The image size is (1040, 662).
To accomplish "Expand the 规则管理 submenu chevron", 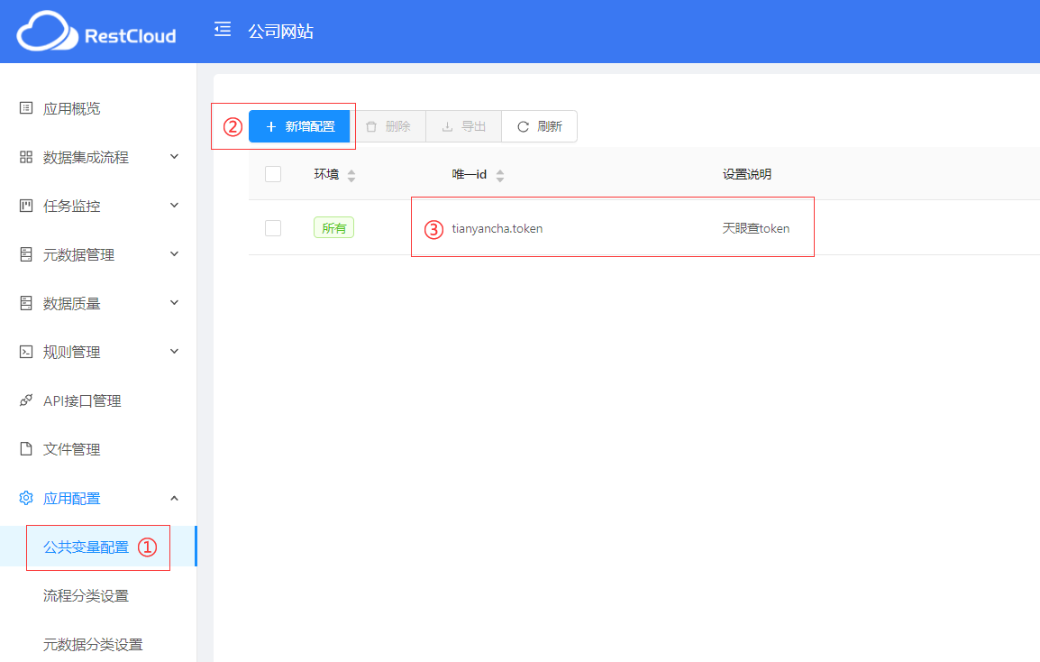I will click(175, 352).
